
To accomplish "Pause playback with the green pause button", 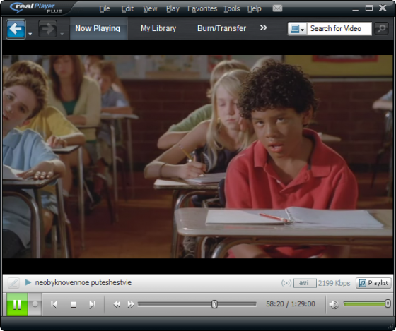I will (x=17, y=304).
